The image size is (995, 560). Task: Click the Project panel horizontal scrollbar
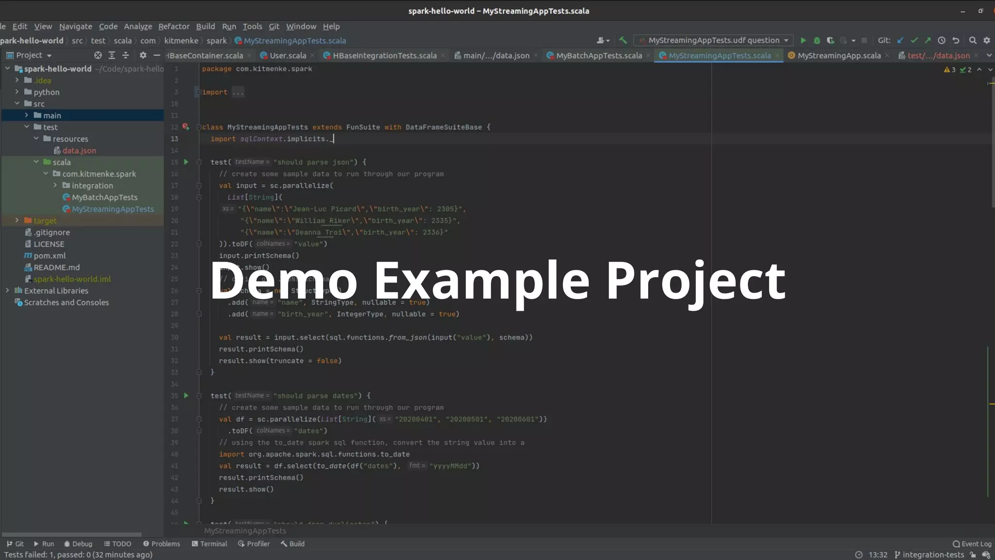(x=72, y=534)
